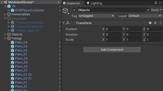
Task: Click the Position Y field
Action: pyautogui.click(x=134, y=29)
